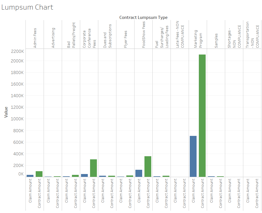Screen dimensions: 262x213
Task: Click the 1000K tick on the Value axis
Action: (17, 119)
